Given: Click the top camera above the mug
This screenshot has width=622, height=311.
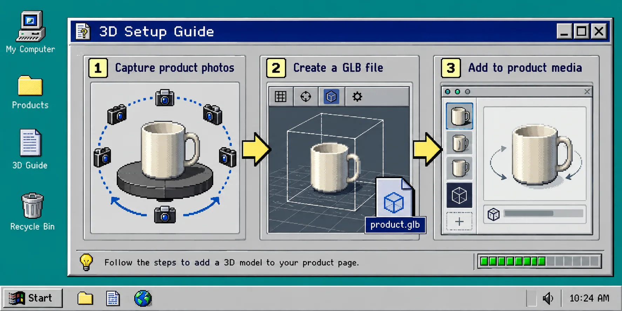Looking at the screenshot, I should 165,97.
